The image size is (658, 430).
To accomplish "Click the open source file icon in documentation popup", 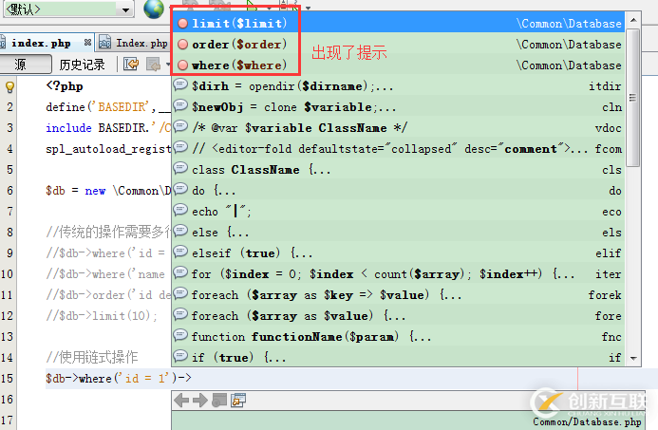I will click(x=238, y=401).
